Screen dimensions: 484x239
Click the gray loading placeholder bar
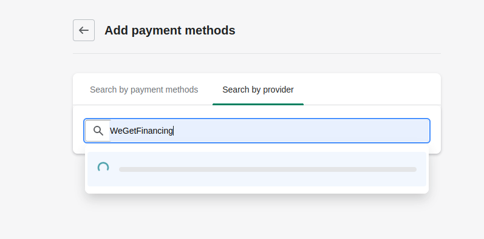[x=268, y=169]
